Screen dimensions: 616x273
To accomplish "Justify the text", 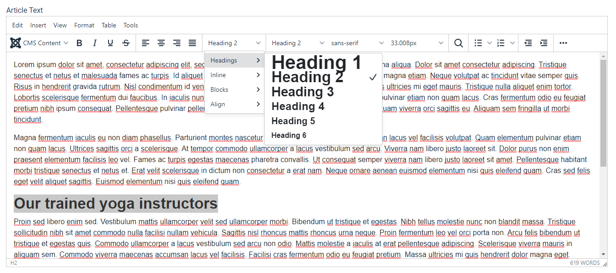I will [192, 43].
